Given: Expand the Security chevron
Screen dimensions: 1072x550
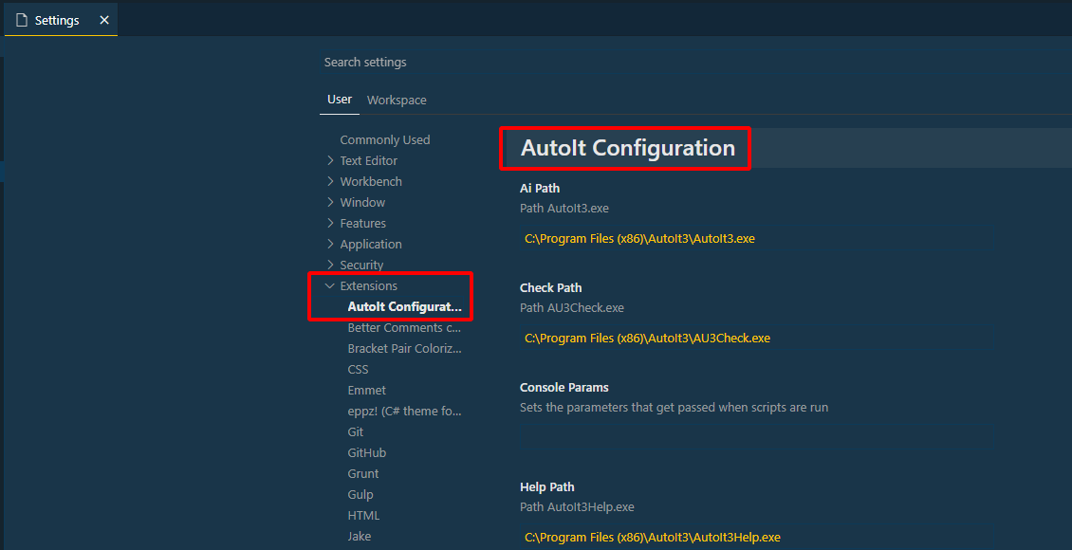Looking at the screenshot, I should point(330,266).
